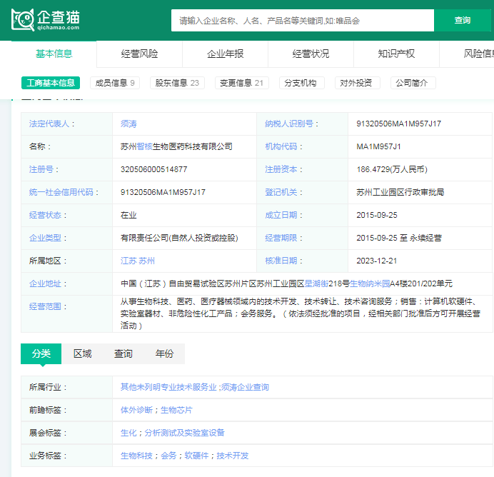Open the 企业年报 tab
Viewport: 494px width, 477px height.
pos(225,54)
